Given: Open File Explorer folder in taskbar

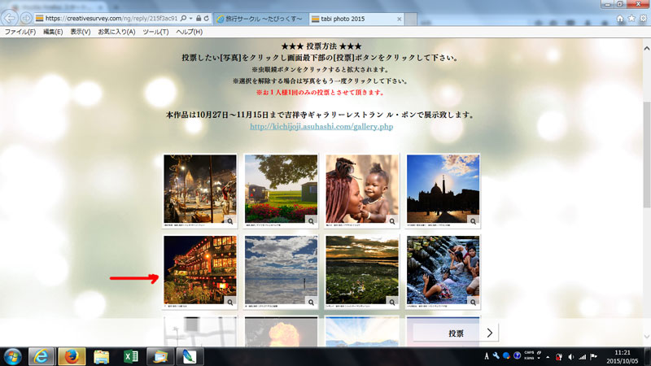Looking at the screenshot, I should coord(101,356).
